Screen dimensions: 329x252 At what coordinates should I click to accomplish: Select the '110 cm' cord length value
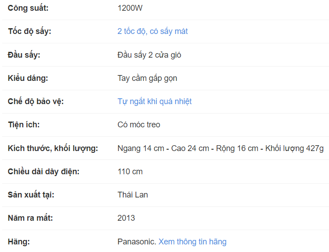click(130, 172)
